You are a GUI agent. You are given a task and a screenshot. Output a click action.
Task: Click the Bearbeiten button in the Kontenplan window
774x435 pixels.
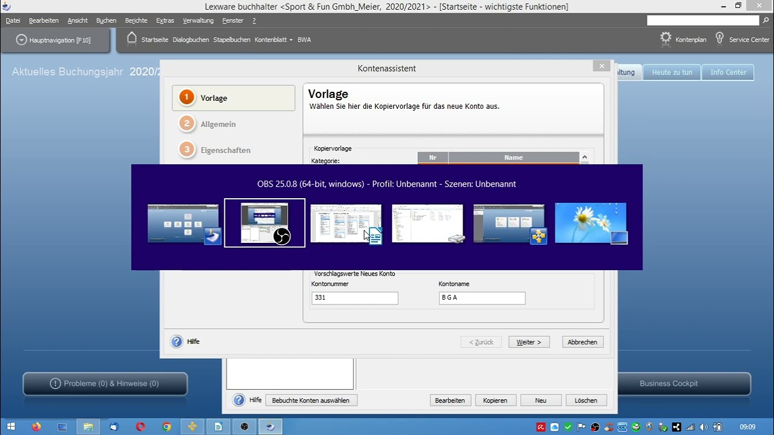(x=450, y=400)
